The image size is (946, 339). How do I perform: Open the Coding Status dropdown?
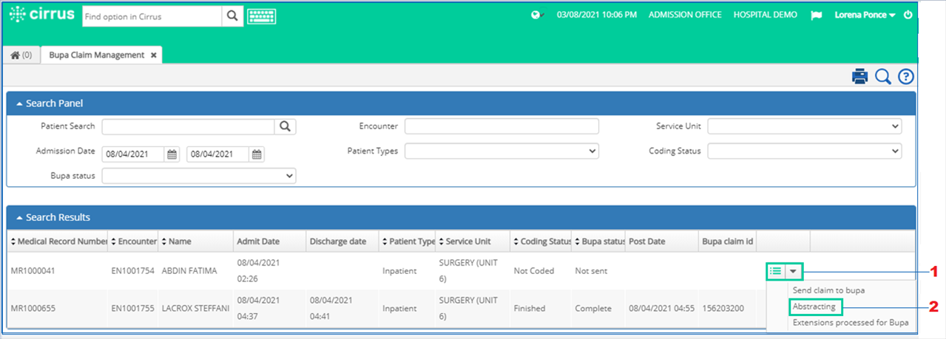point(805,151)
